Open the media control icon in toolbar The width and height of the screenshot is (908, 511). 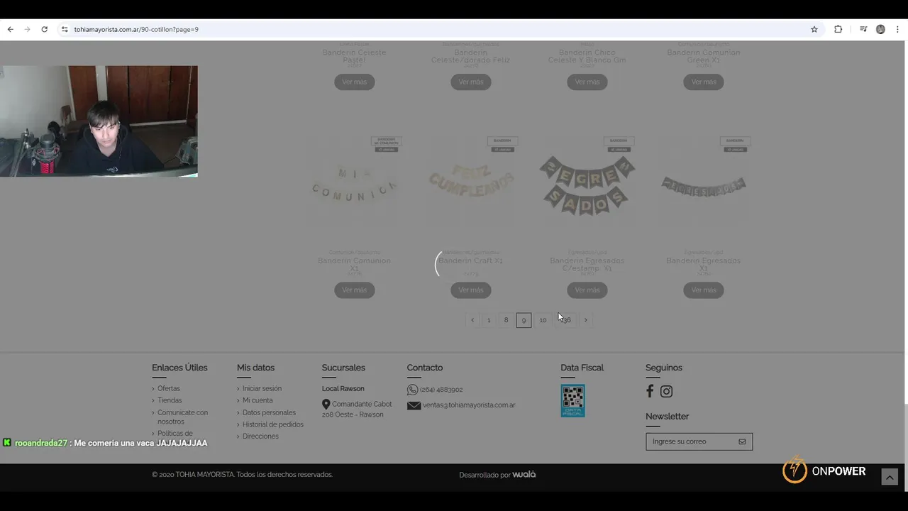(x=863, y=29)
